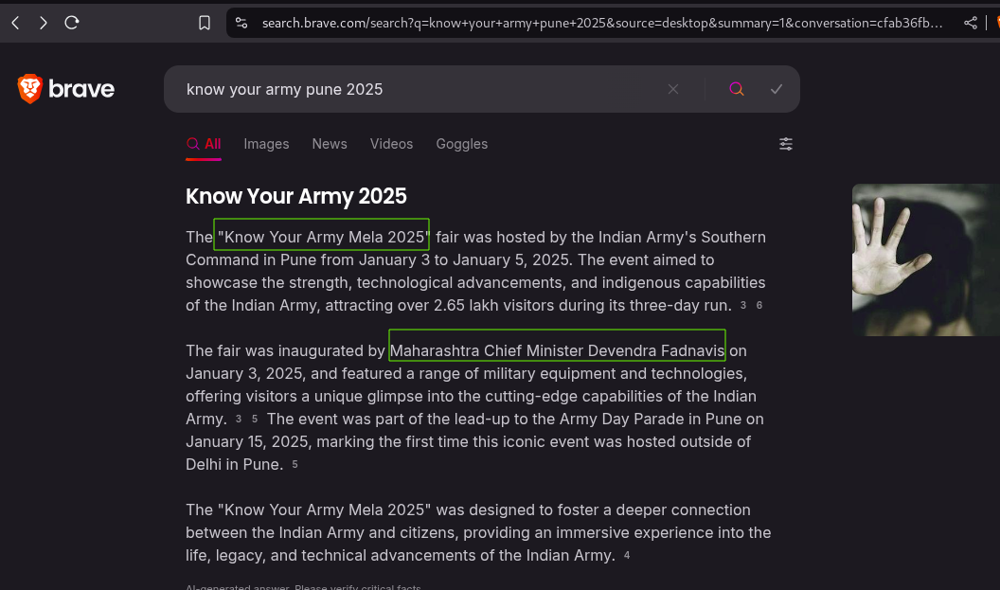The width and height of the screenshot is (1000, 590).
Task: Submit search with magnifier icon
Action: click(737, 89)
